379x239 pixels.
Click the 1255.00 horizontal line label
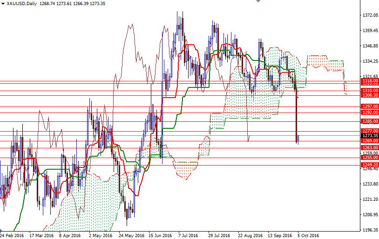[370, 158]
